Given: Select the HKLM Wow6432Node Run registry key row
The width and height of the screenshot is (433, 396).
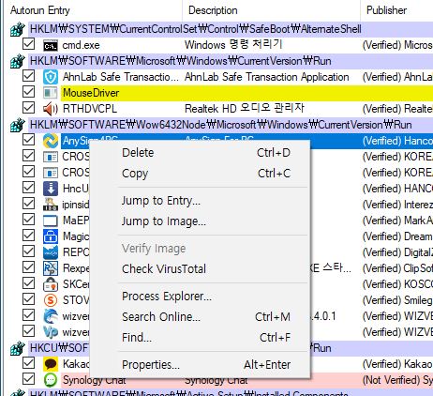Looking at the screenshot, I should [231, 125].
